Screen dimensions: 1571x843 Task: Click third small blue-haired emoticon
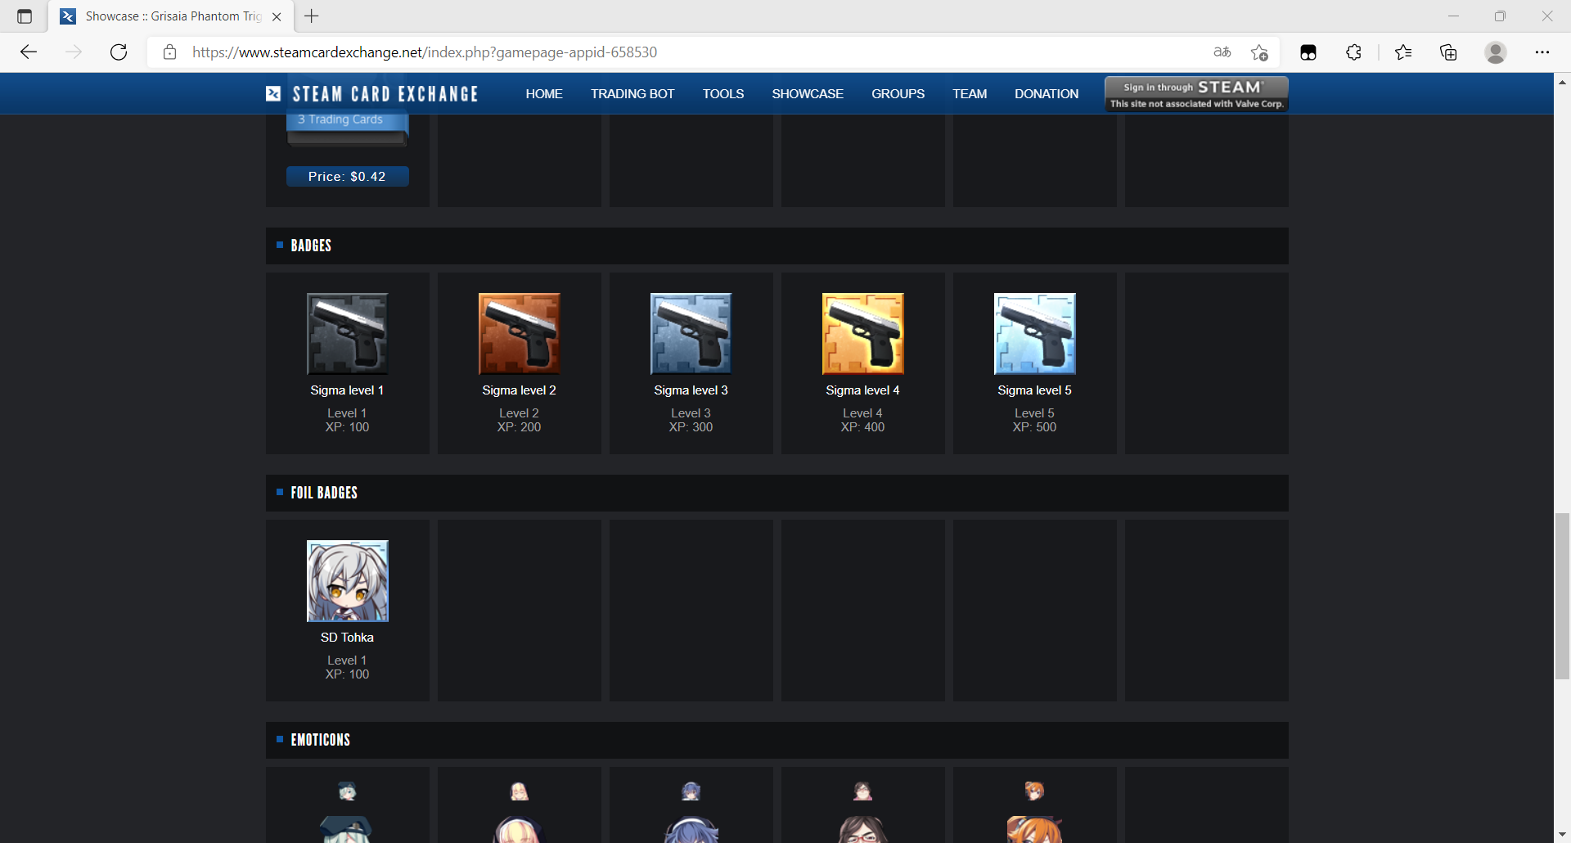(x=691, y=791)
